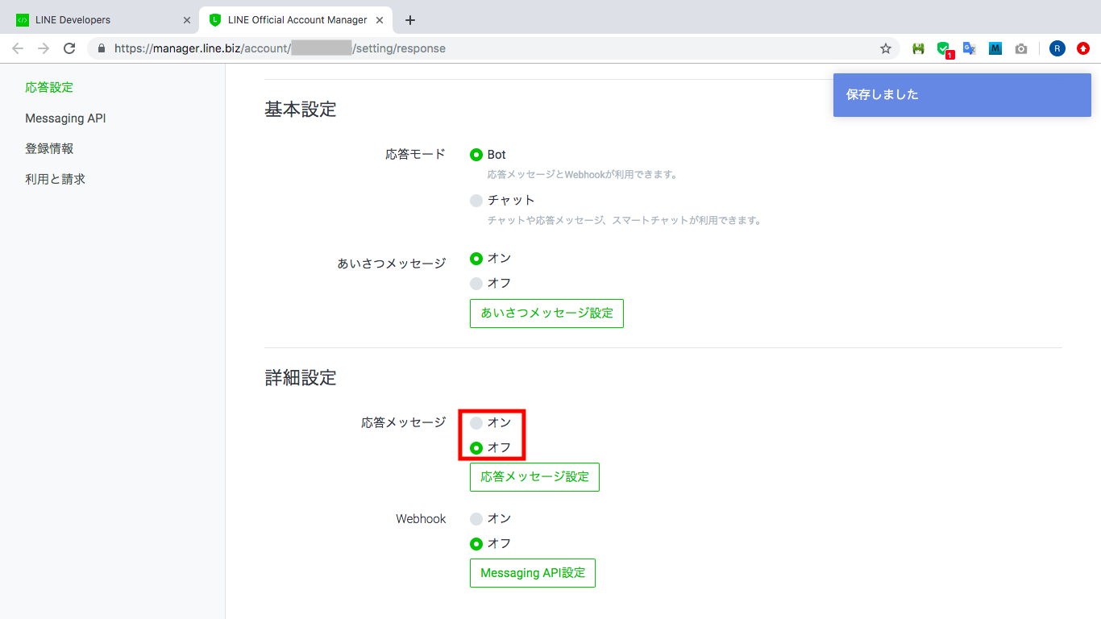Open the 応答メッセージ設定 button

click(534, 477)
